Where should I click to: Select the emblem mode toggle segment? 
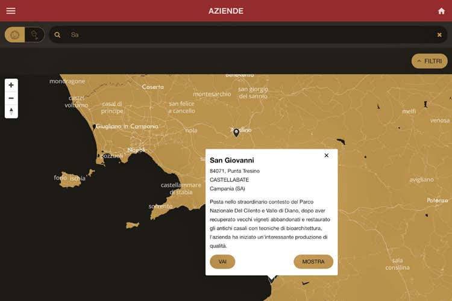click(x=14, y=35)
